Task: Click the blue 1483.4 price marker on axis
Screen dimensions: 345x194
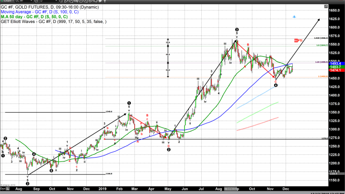Action: click(335, 63)
